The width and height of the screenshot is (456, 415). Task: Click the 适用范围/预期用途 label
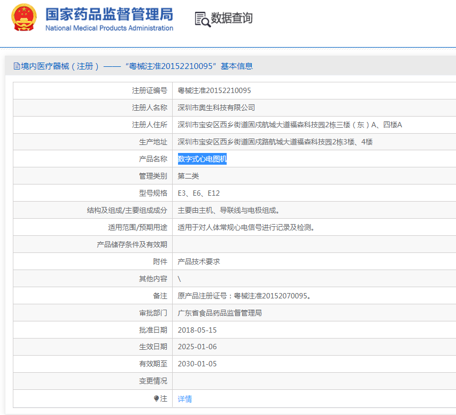point(137,227)
